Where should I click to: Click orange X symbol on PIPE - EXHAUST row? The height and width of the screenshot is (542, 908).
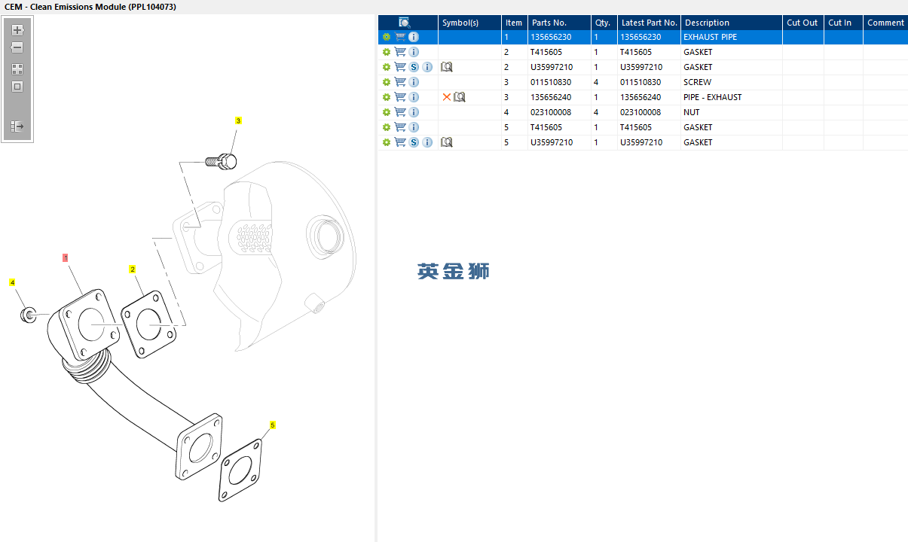point(447,97)
